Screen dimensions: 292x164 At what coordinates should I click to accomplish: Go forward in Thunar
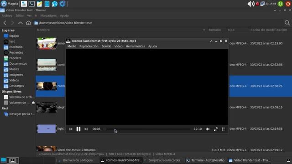12,23
